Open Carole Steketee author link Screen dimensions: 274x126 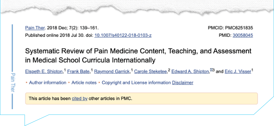[151, 71]
